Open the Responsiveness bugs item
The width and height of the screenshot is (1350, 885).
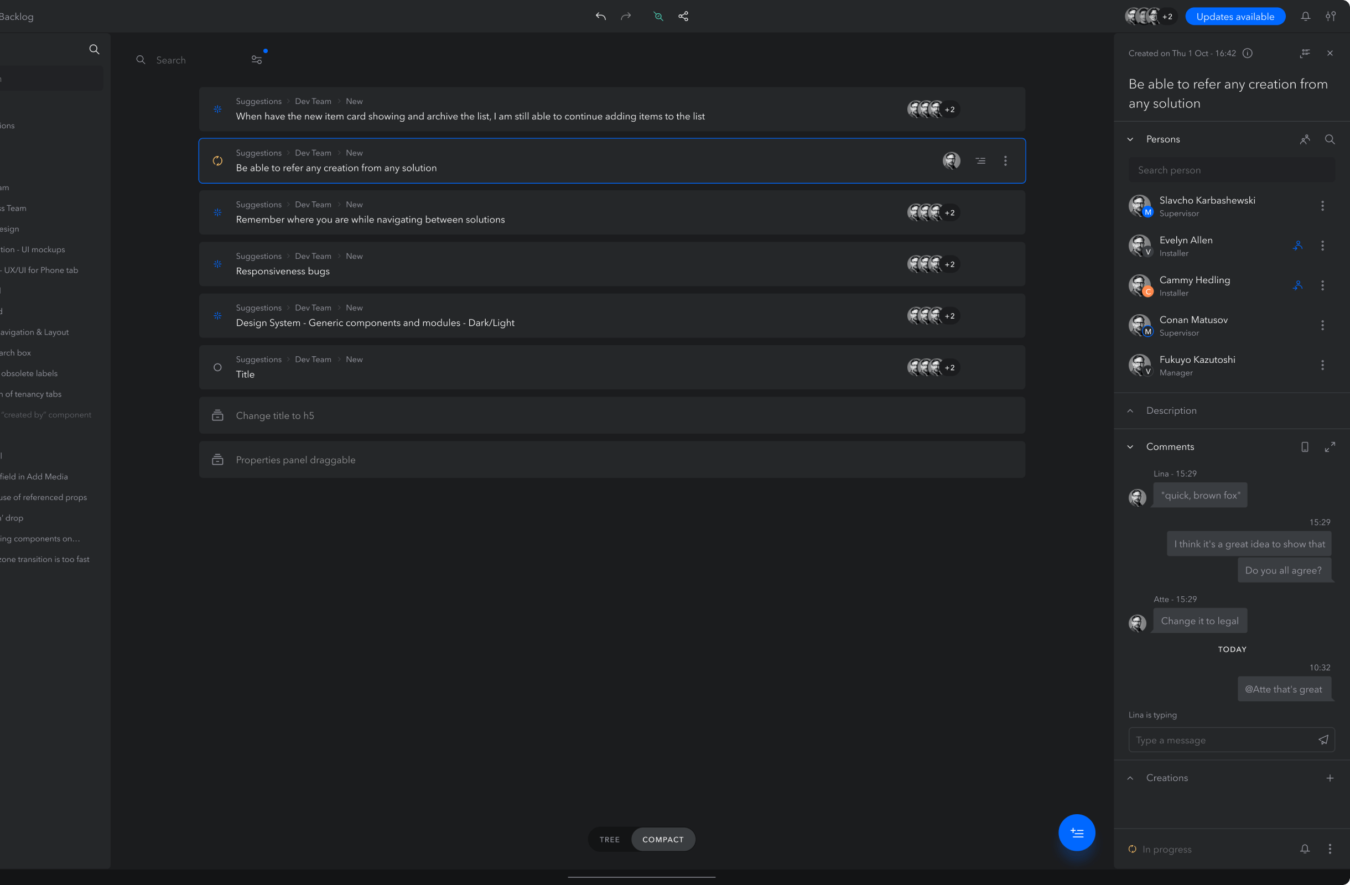tap(283, 271)
